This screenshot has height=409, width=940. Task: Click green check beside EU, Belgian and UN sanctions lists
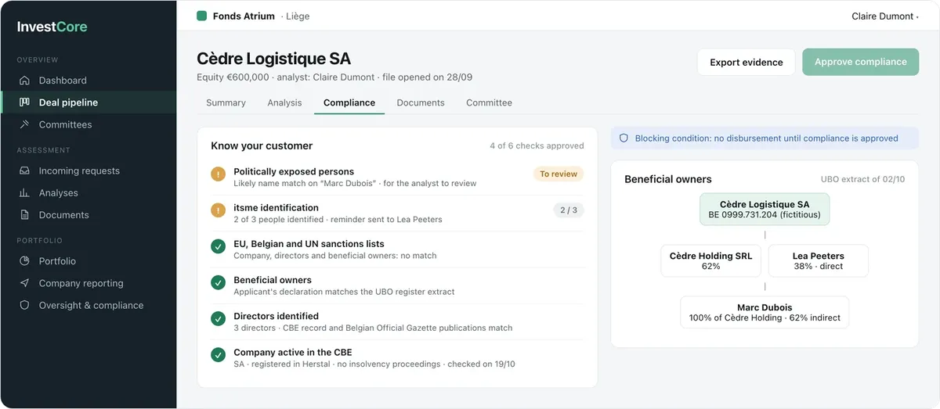(x=219, y=246)
